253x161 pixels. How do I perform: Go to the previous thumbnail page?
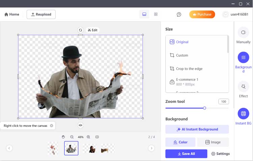(9, 148)
